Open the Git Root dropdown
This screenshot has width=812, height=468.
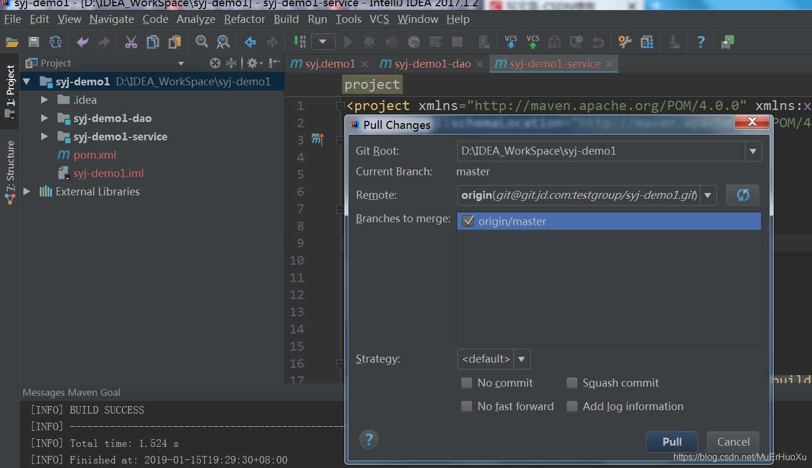click(x=753, y=151)
